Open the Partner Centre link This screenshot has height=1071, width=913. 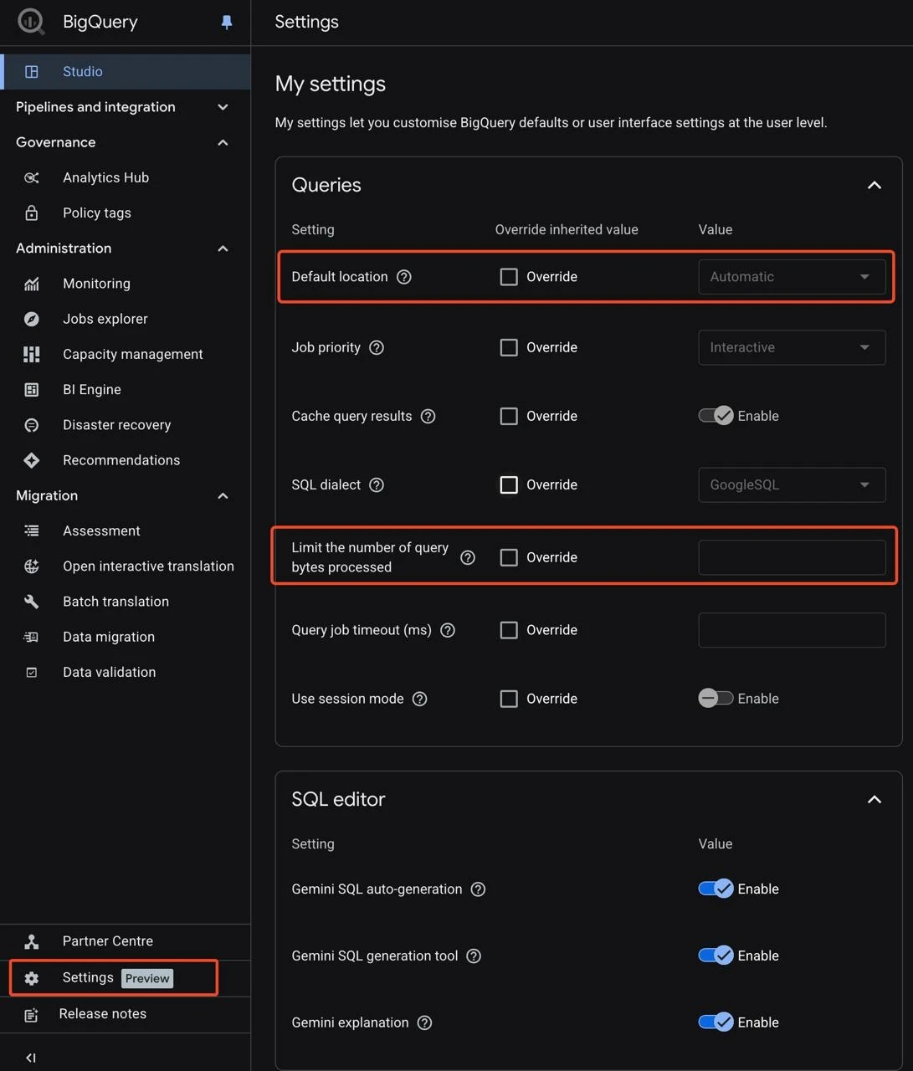coord(108,941)
